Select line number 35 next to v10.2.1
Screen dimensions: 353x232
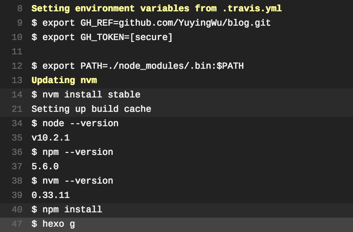[x=17, y=138]
